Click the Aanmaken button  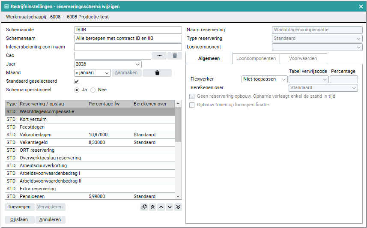126,72
